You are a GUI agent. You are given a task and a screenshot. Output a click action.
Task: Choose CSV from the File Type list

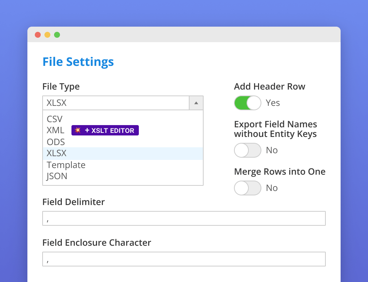click(54, 119)
